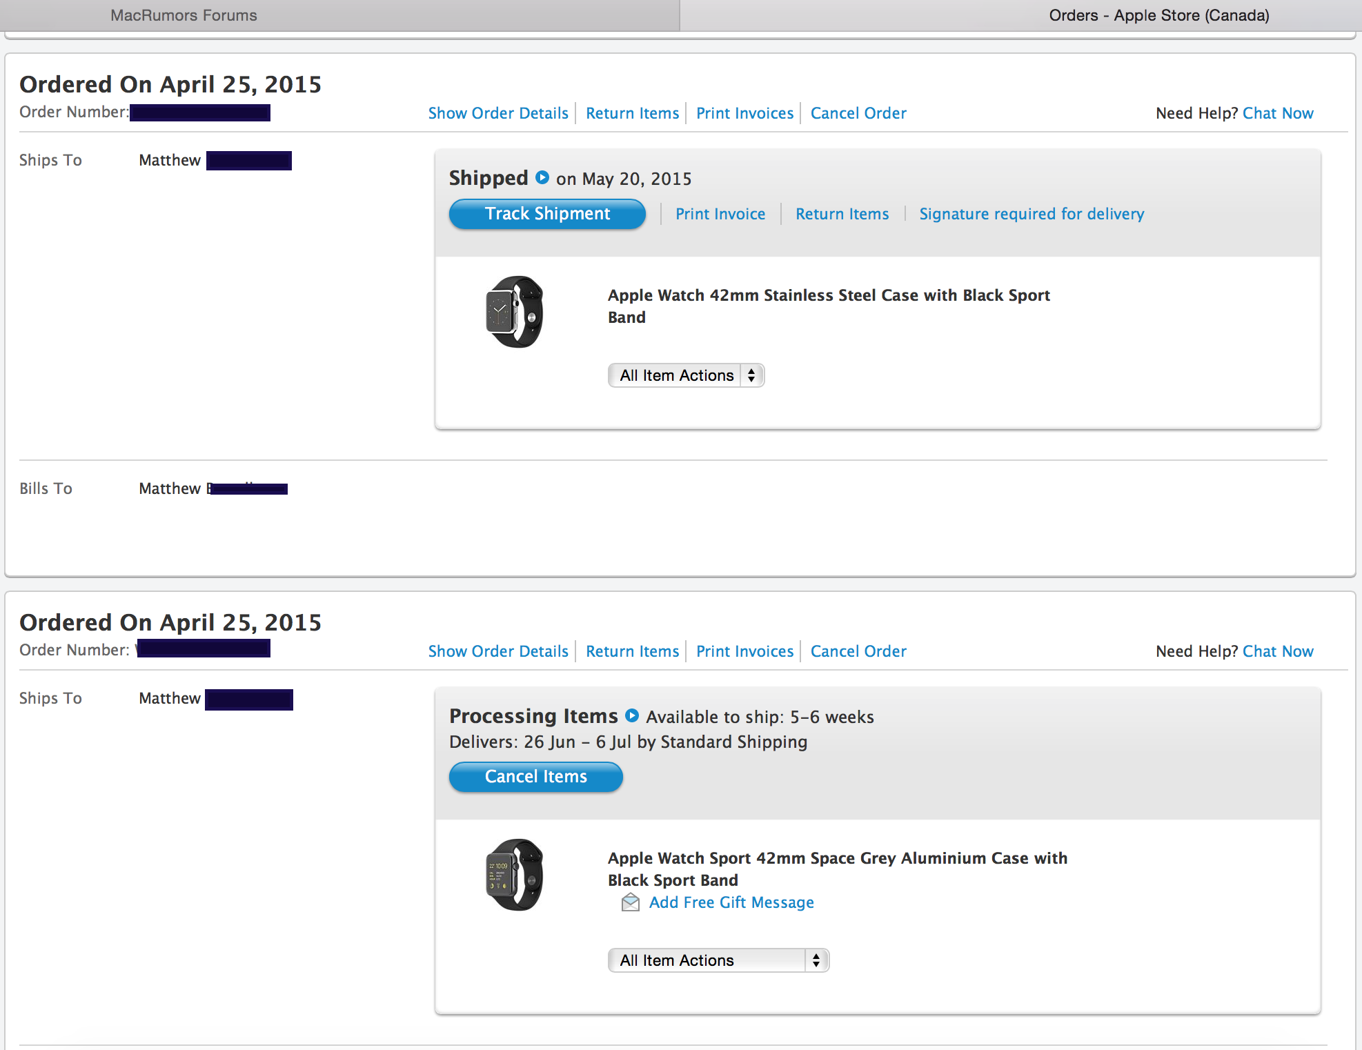1362x1050 pixels.
Task: Click Return Items on the second order
Action: click(x=633, y=651)
